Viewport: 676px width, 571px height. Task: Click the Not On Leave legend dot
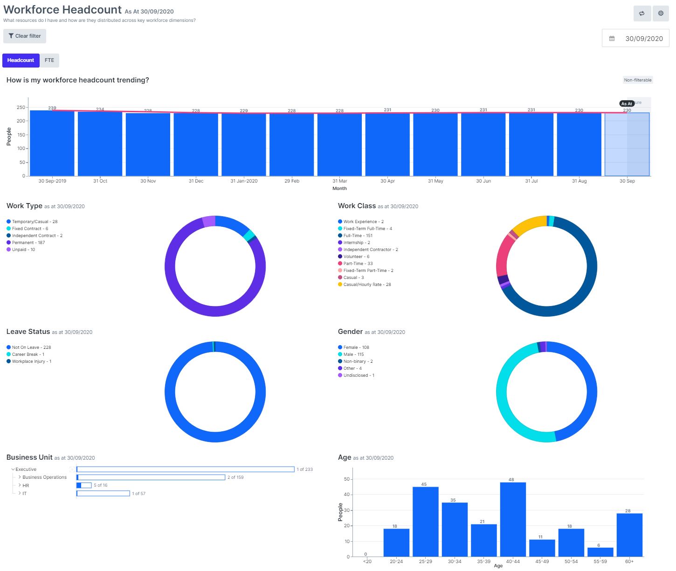pos(8,347)
